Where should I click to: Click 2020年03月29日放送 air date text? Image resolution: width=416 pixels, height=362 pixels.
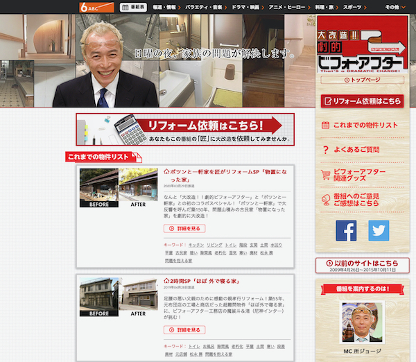point(179,186)
